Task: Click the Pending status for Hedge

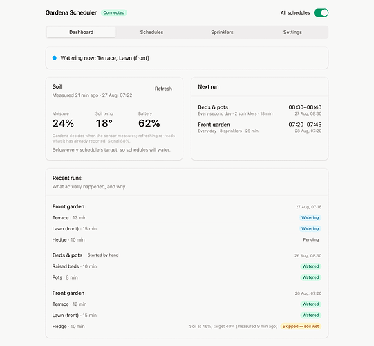Action: (311, 239)
